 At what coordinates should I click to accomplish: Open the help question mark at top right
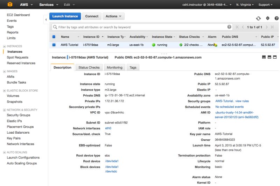click(x=276, y=18)
